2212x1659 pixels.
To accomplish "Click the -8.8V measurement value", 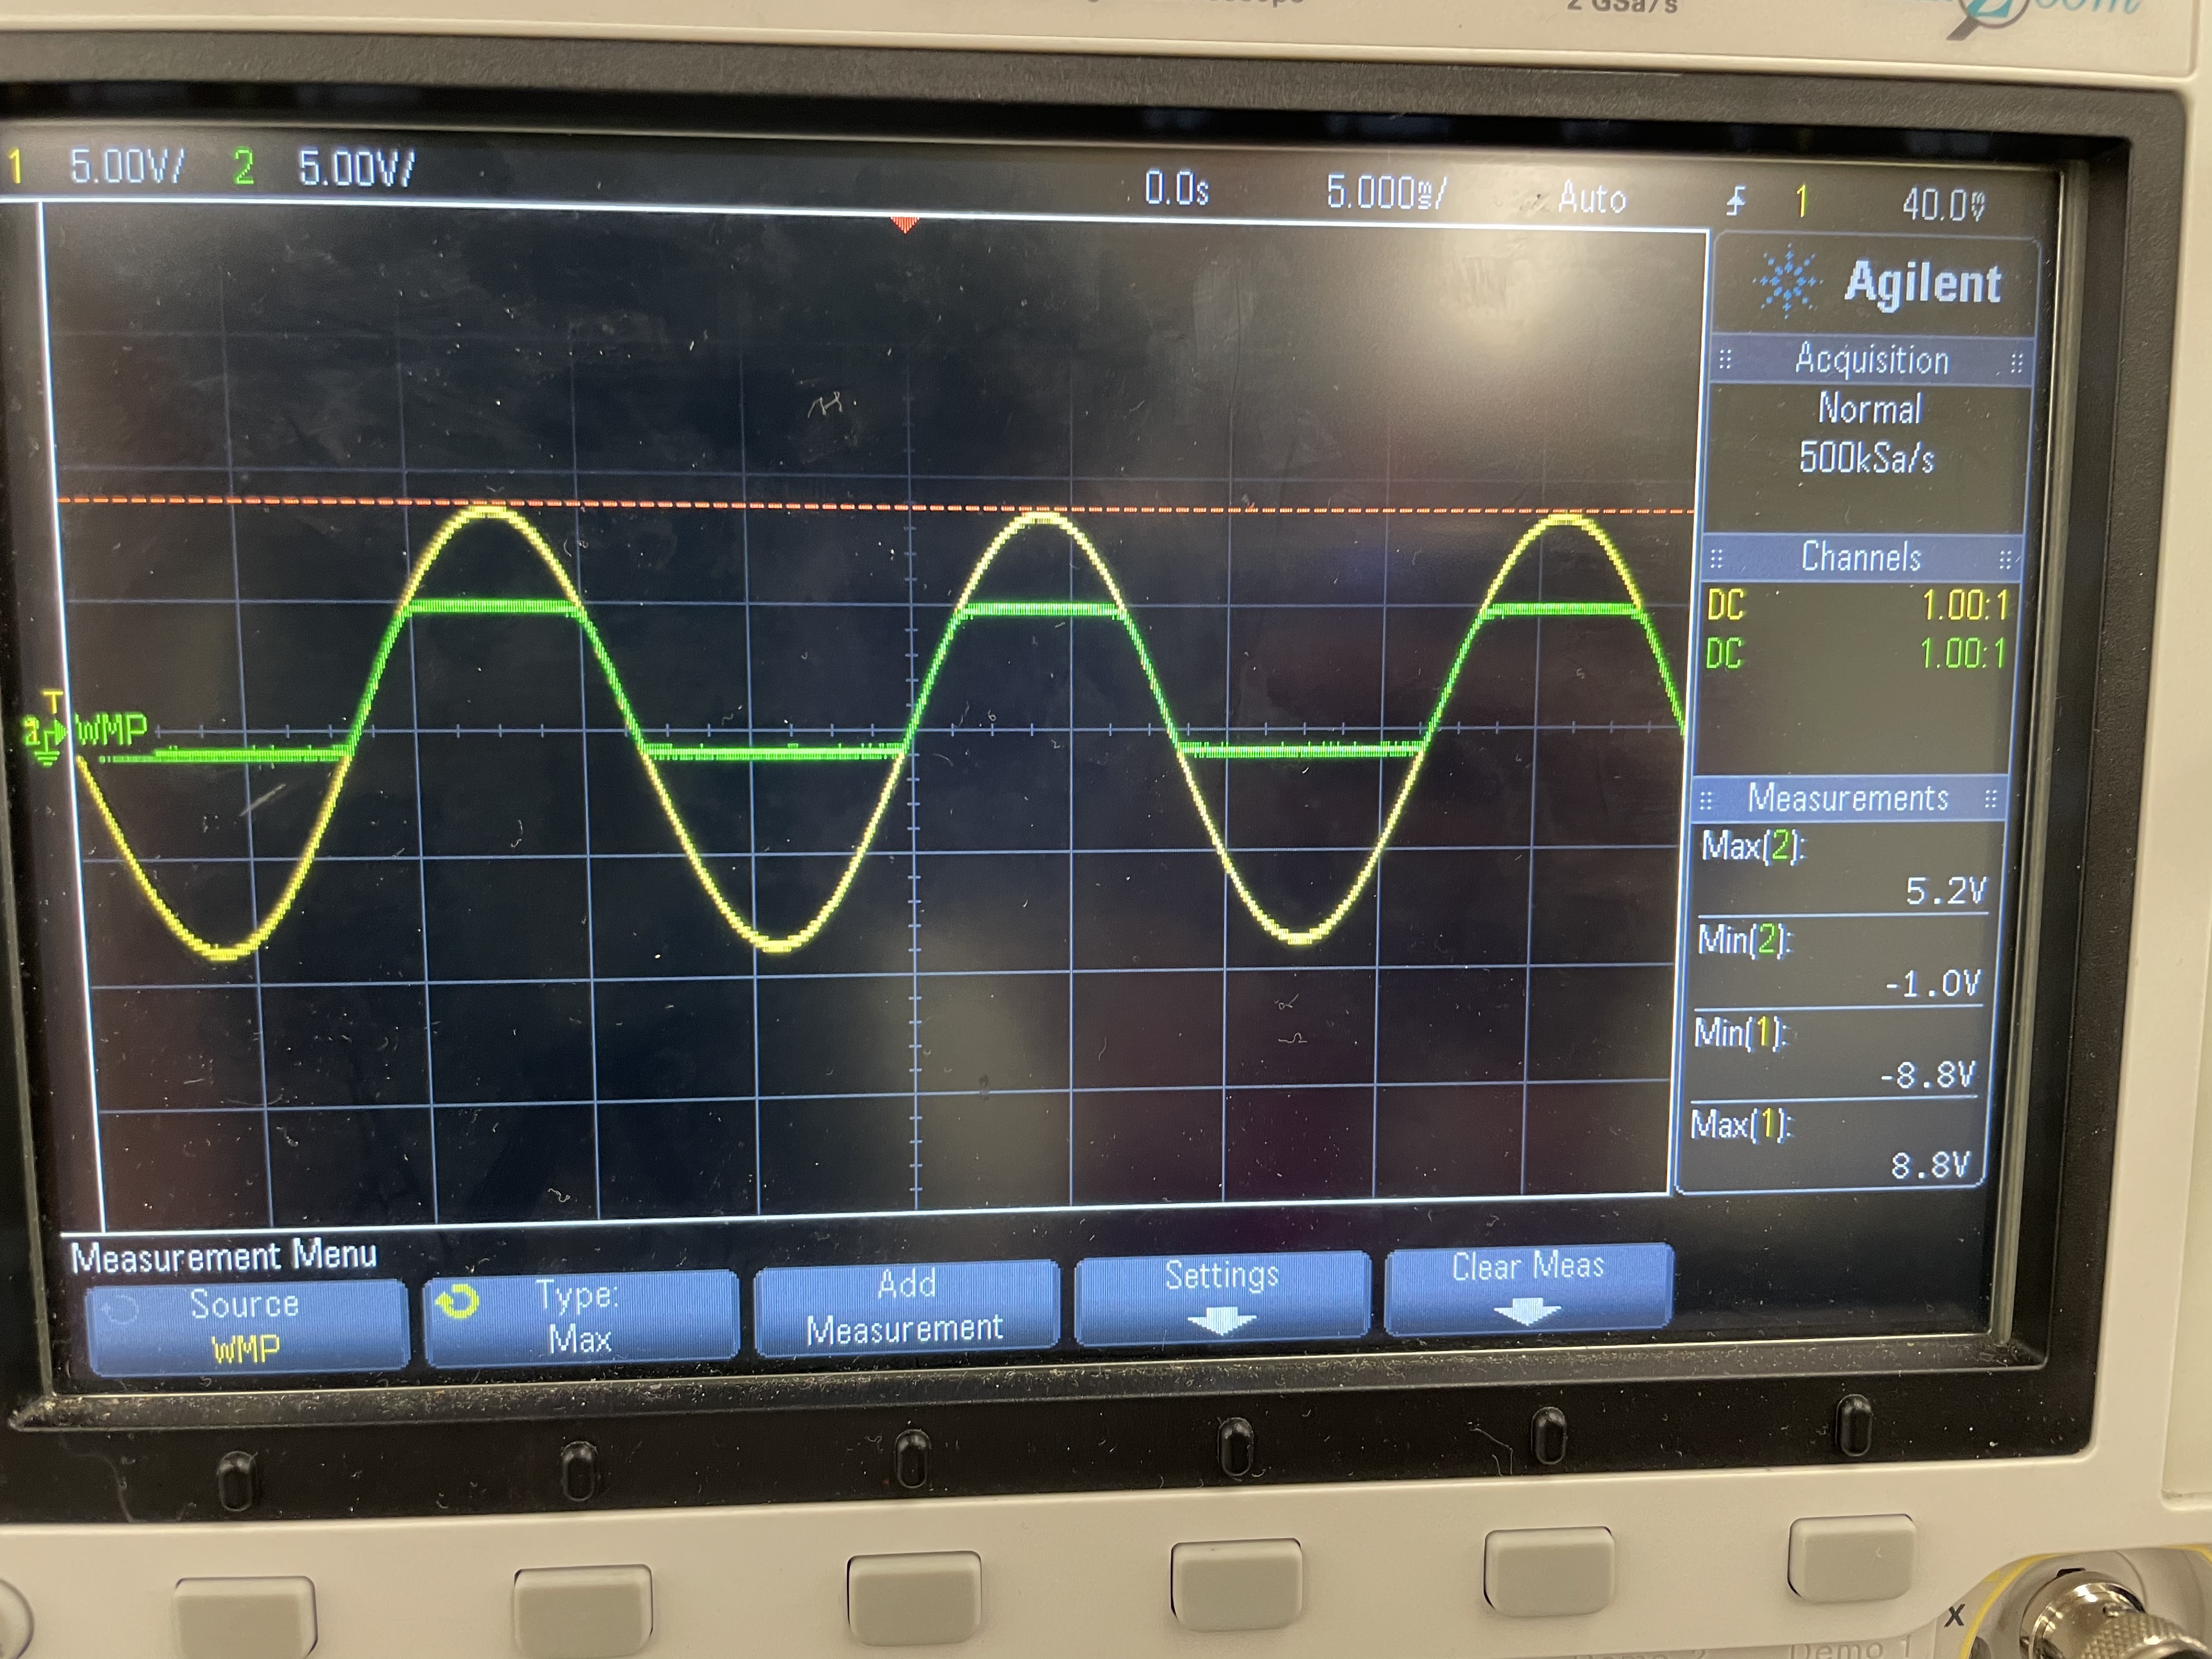I will click(1927, 1076).
